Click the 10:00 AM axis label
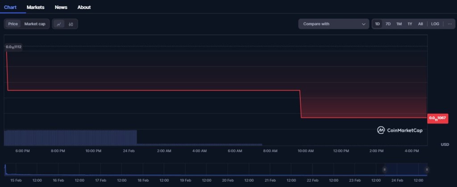The image size is (457, 187). pos(306,151)
